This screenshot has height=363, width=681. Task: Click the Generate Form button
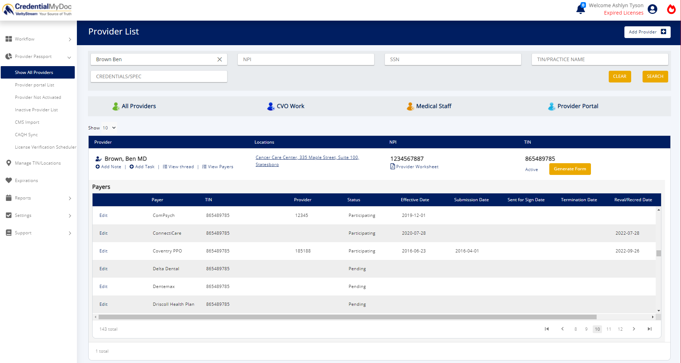click(570, 169)
